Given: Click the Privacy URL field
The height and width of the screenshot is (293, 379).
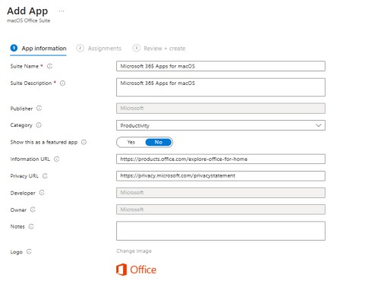Looking at the screenshot, I should click(x=221, y=176).
